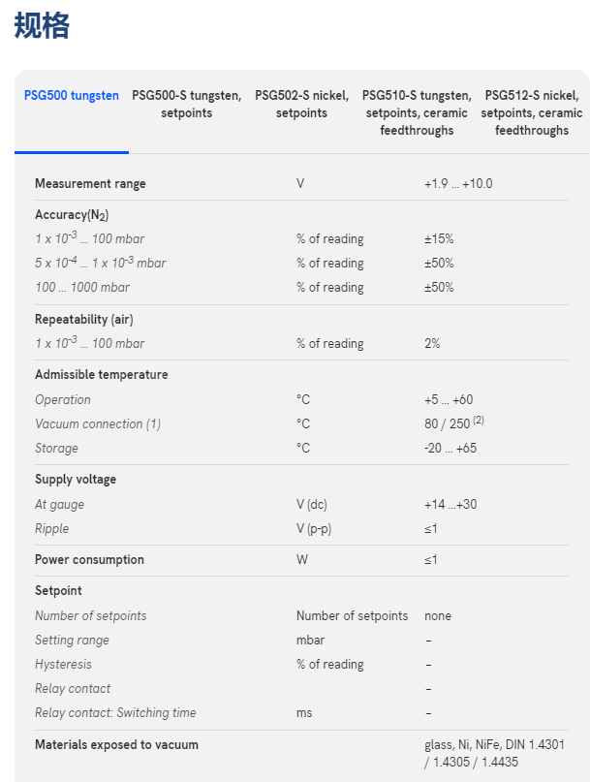Select the Supply voltage section header

[x=76, y=480]
